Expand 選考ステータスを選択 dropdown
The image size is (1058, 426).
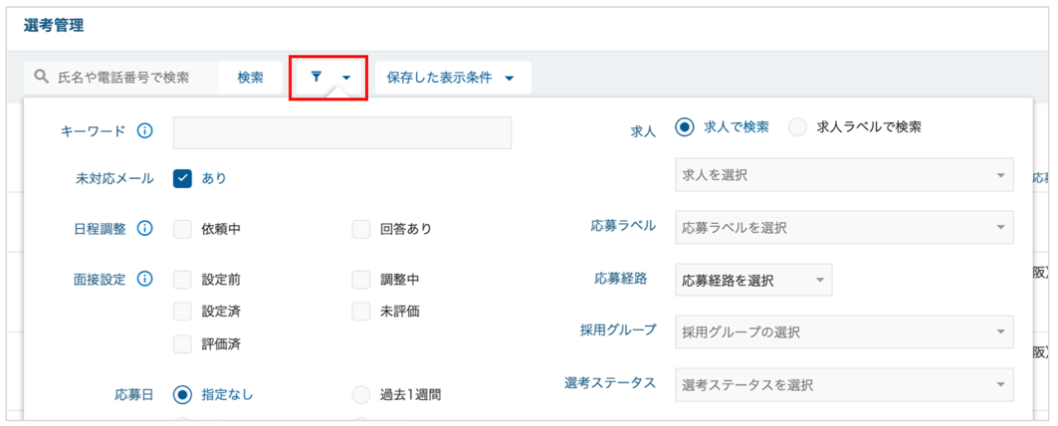tap(844, 385)
